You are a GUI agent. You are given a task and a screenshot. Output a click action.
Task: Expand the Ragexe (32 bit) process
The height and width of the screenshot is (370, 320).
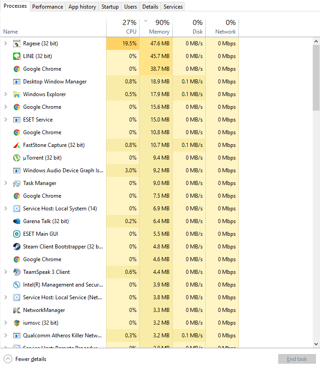tap(5, 44)
